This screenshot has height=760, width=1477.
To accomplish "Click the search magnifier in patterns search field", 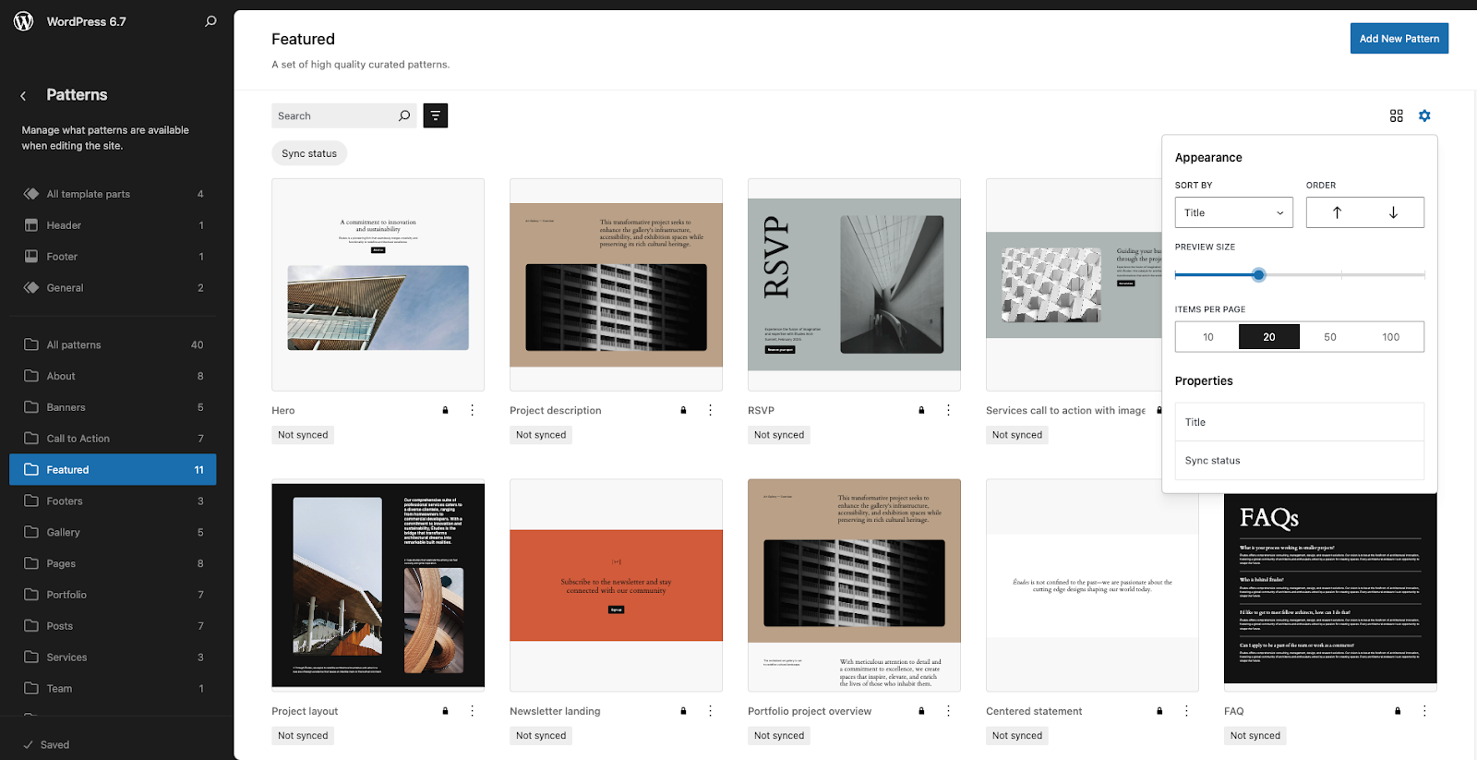I will [x=404, y=115].
